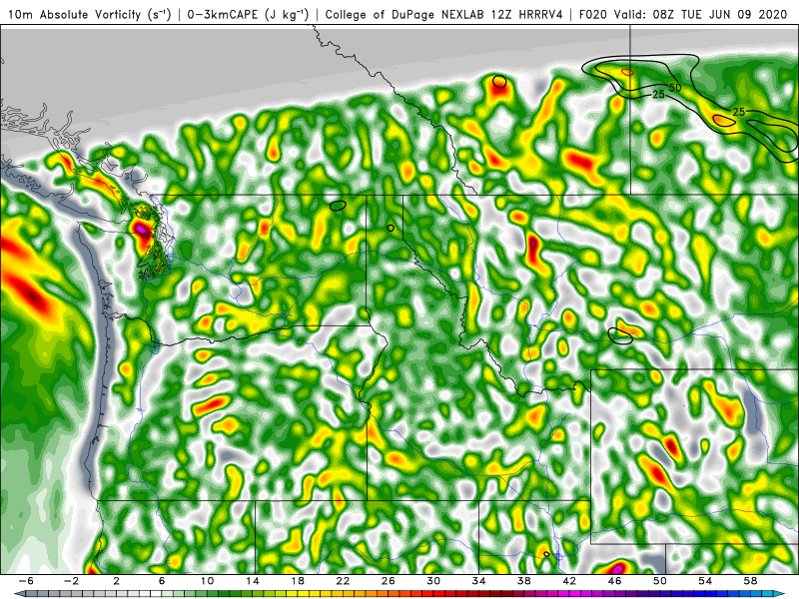Click the '12Z HRRRV4' model run text
This screenshot has height=599, width=799.
click(x=527, y=14)
